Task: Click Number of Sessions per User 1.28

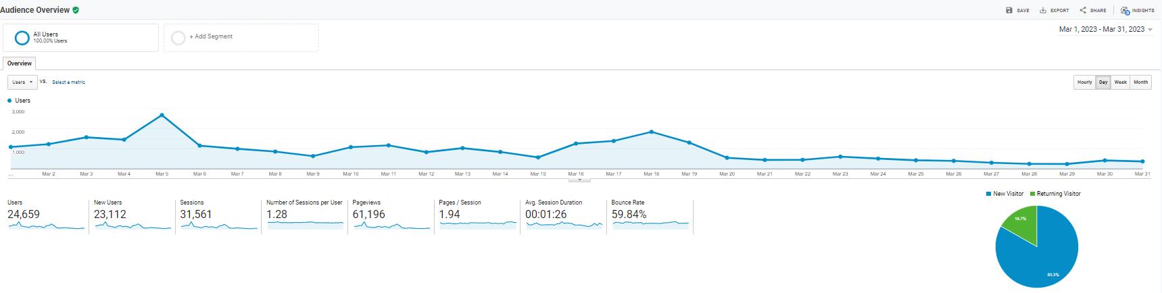Action: coord(305,215)
